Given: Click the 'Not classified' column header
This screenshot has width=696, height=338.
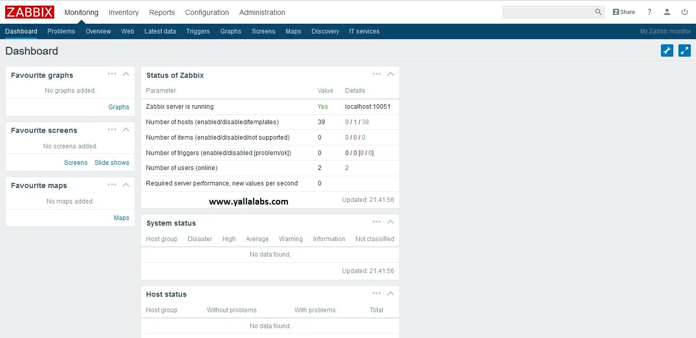Looking at the screenshot, I should 375,239.
